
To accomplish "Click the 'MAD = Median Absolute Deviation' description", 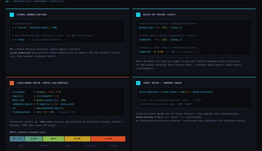I will click(45, 49).
